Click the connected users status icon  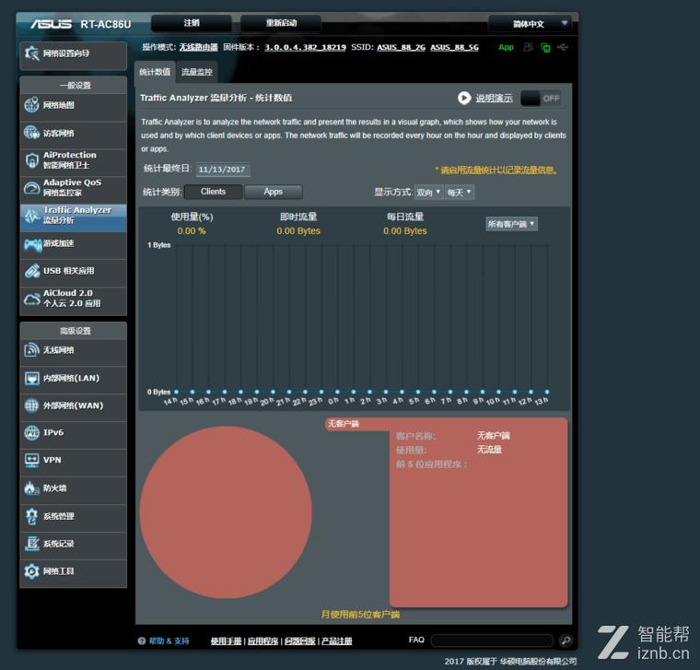click(528, 47)
